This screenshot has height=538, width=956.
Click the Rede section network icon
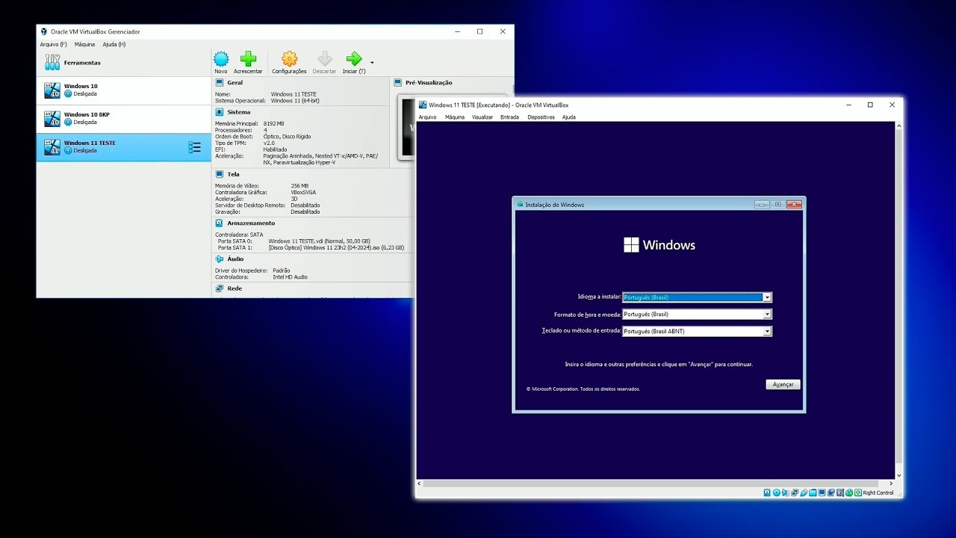tap(220, 288)
